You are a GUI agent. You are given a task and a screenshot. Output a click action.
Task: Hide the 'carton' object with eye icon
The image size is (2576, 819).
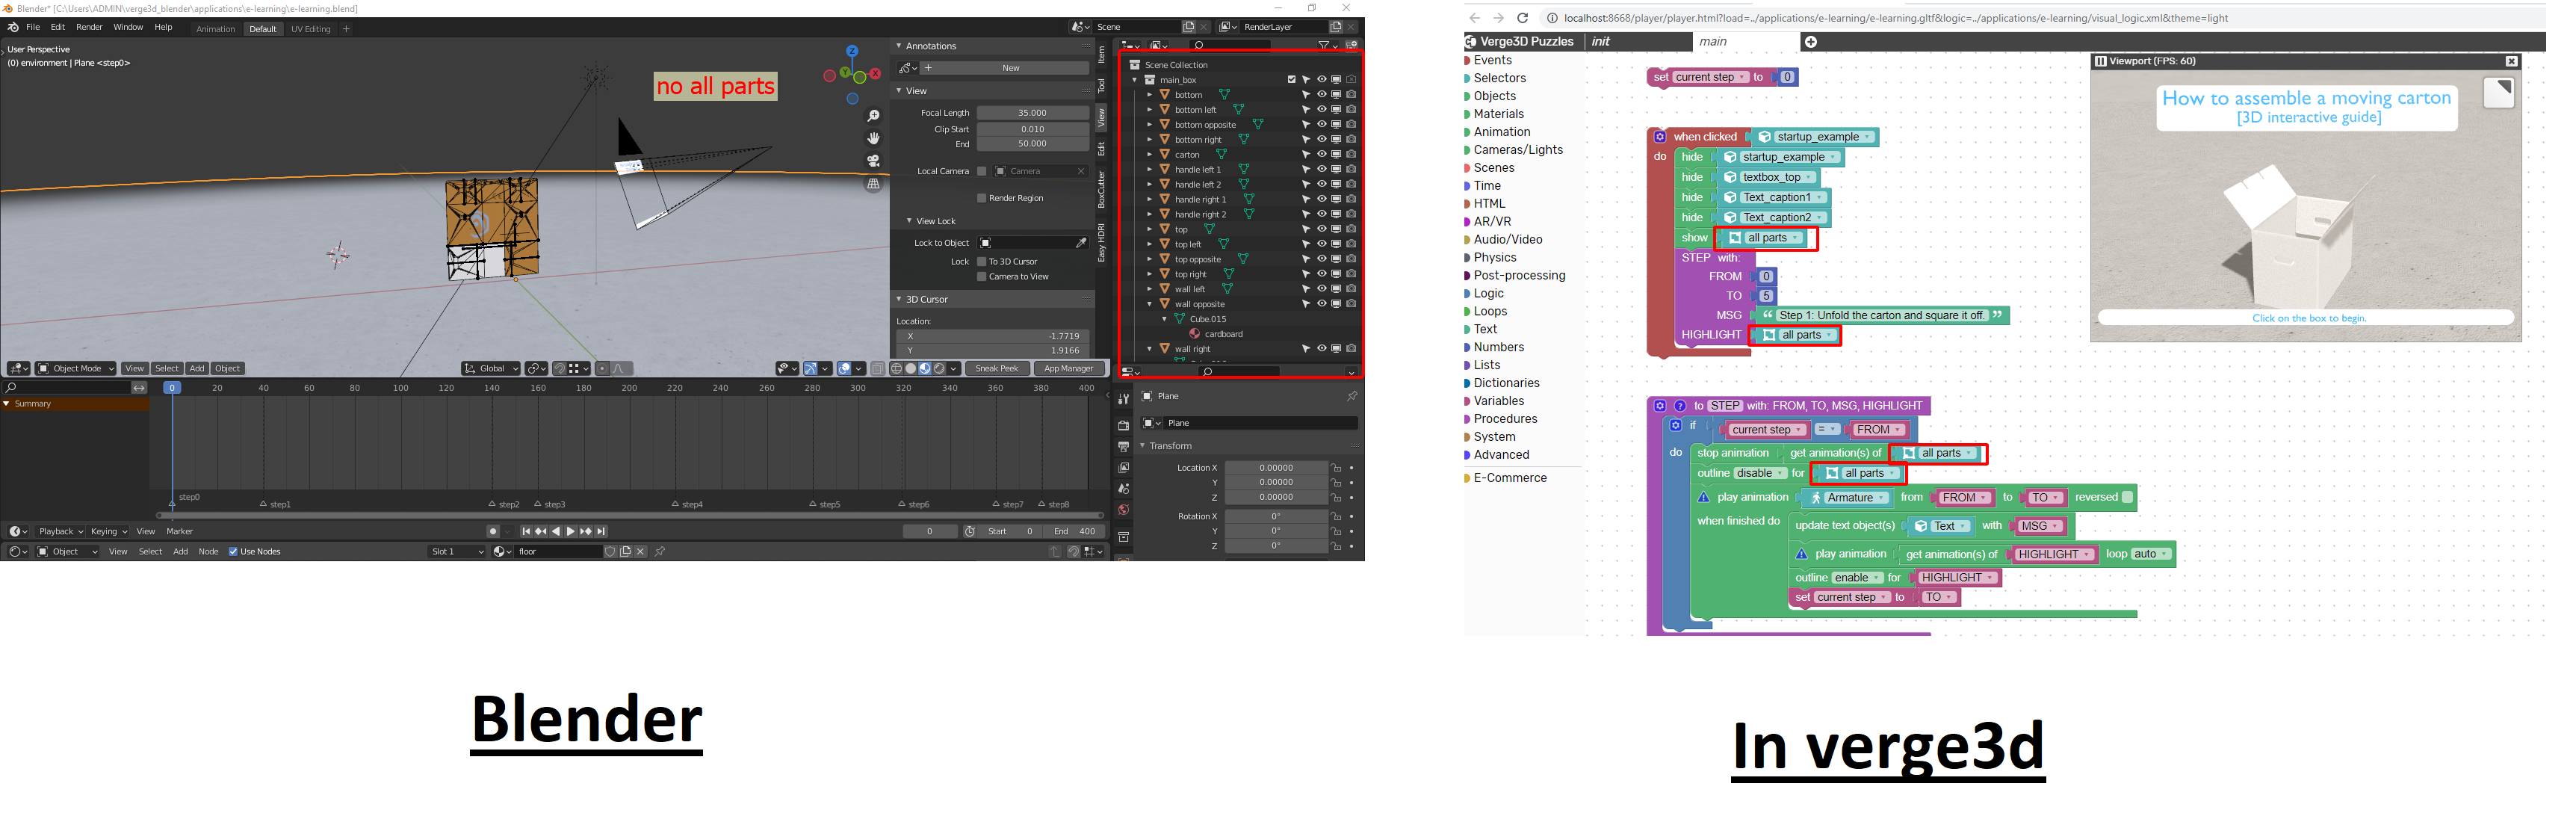tap(1321, 155)
